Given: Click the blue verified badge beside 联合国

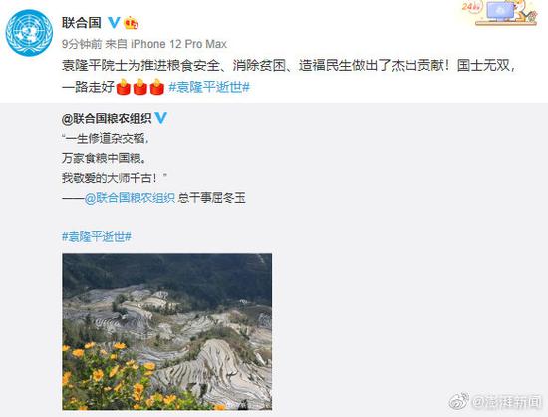Looking at the screenshot, I should click(114, 23).
